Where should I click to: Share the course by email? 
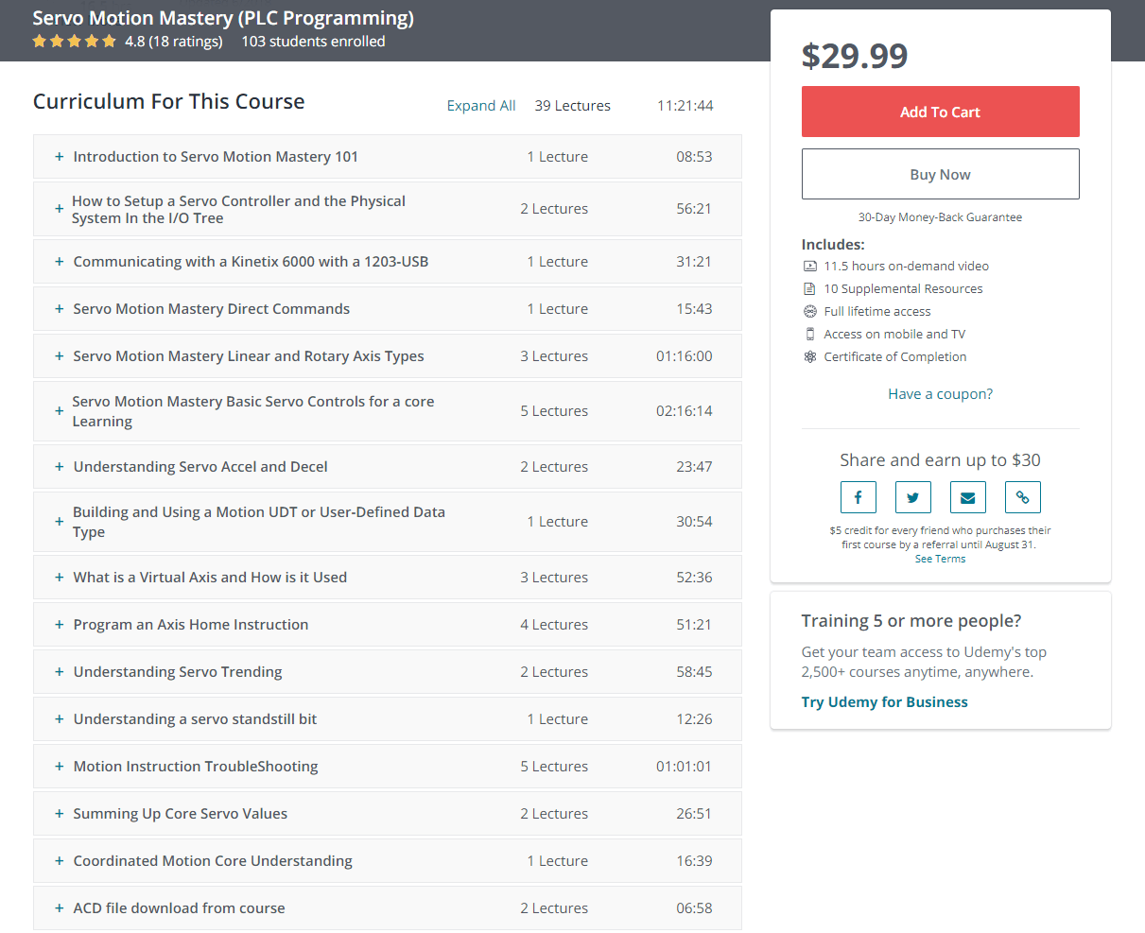968,497
